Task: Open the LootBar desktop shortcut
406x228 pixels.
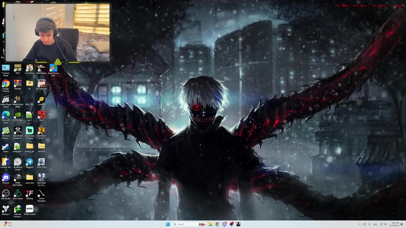Action: click(x=42, y=101)
